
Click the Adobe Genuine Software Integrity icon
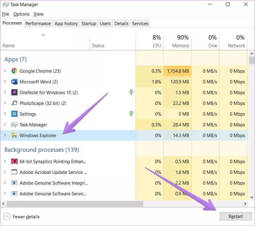[14, 183]
